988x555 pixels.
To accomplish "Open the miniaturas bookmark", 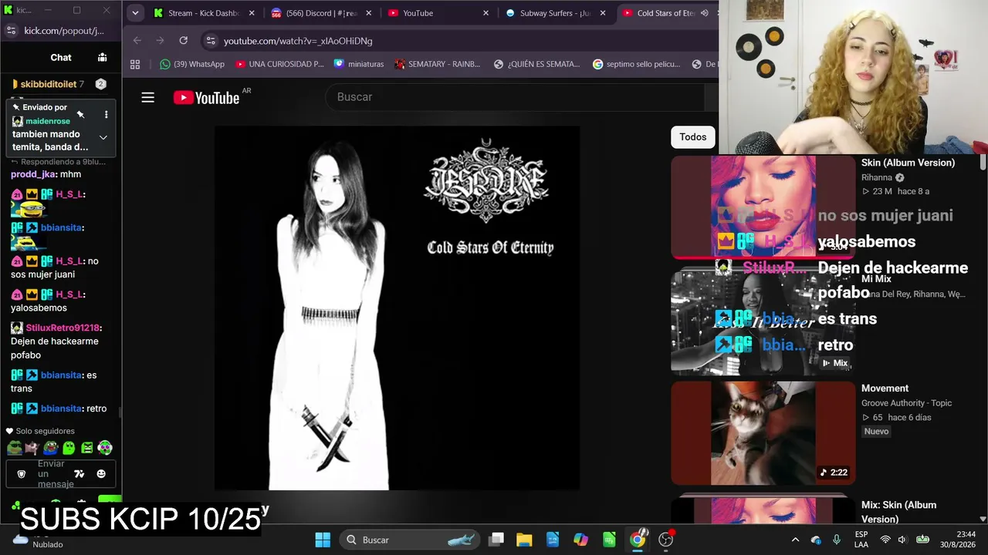I will (x=359, y=64).
